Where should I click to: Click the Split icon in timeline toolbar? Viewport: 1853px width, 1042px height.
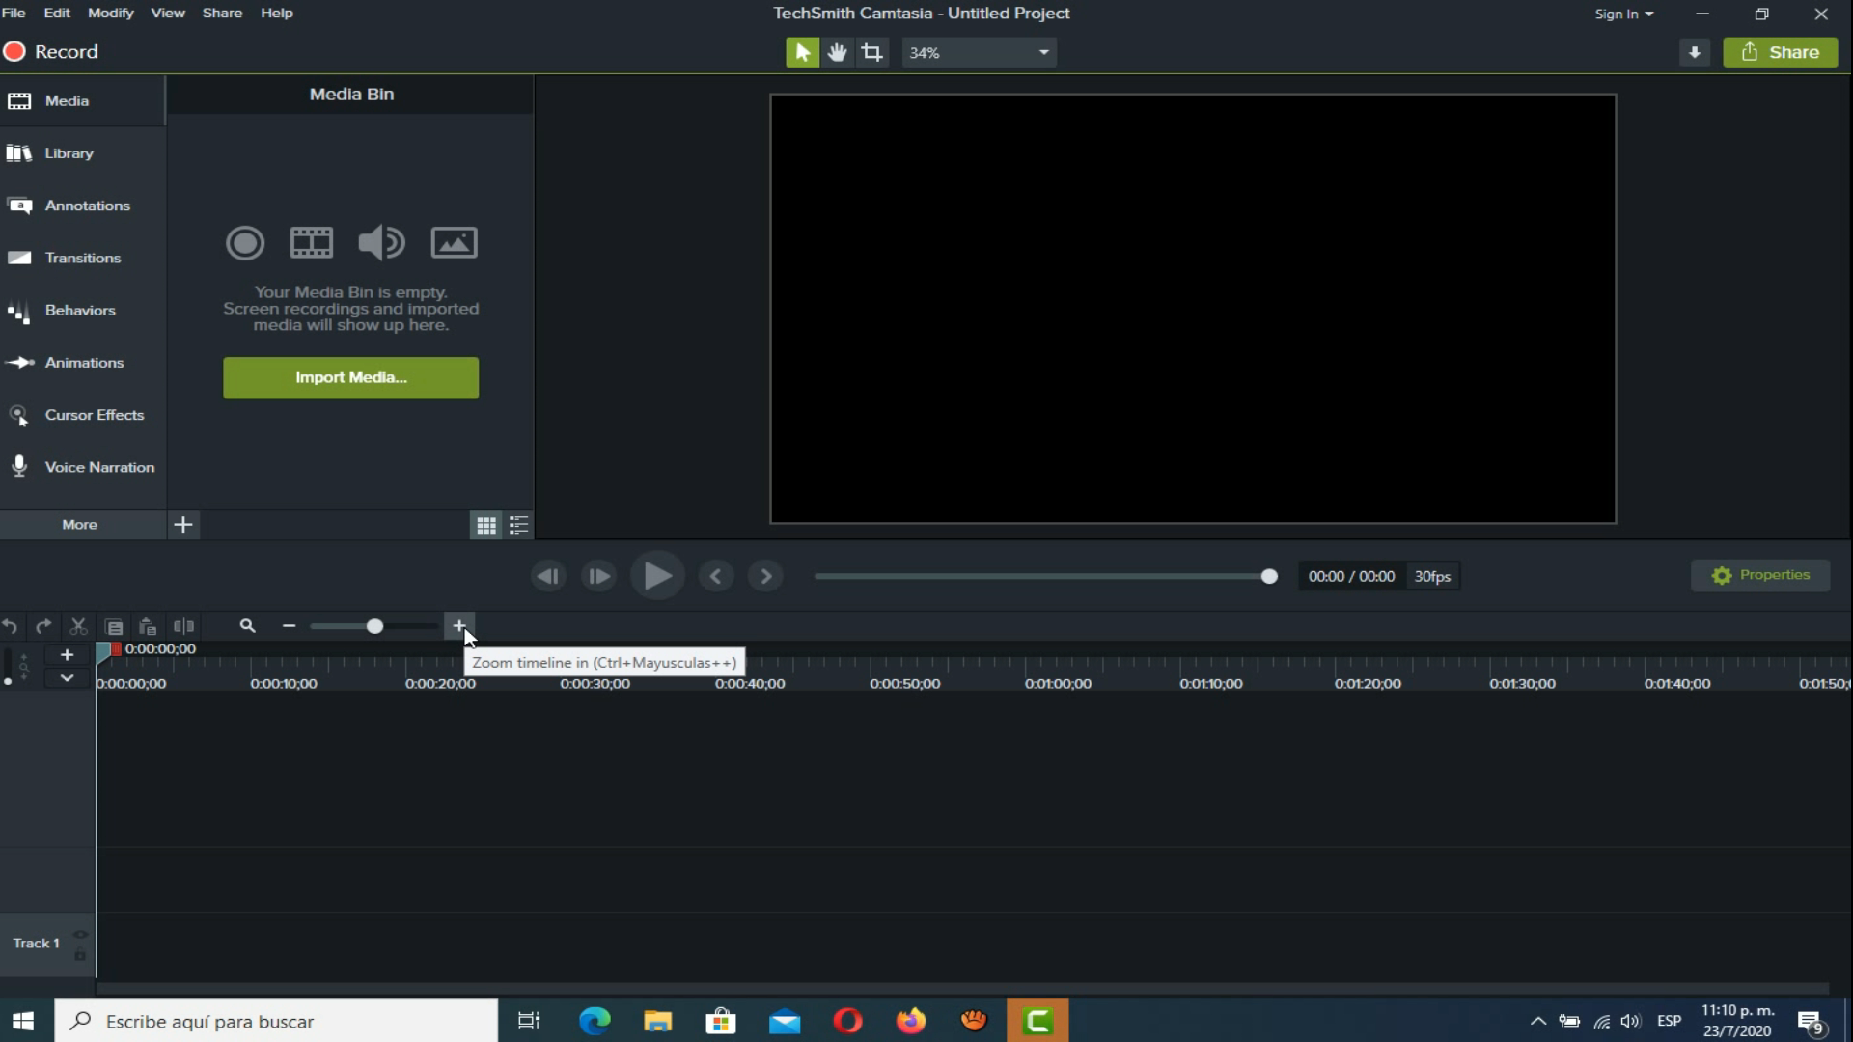tap(183, 626)
